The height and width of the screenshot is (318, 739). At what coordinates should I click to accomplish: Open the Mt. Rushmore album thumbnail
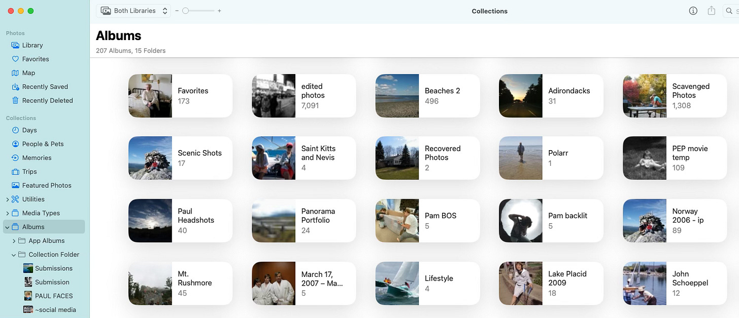(x=150, y=284)
